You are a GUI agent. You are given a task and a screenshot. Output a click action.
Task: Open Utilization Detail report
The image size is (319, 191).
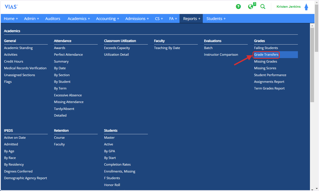point(116,54)
